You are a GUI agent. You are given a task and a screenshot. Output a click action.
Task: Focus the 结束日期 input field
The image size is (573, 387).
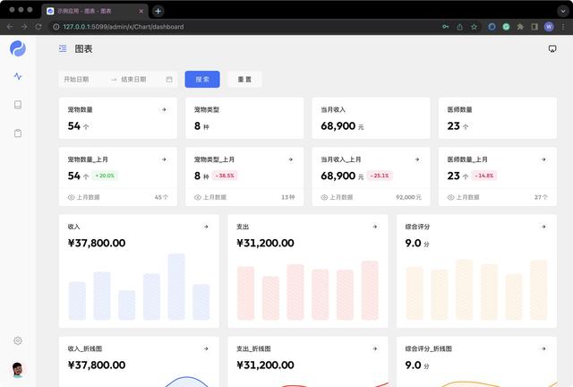[x=141, y=80]
